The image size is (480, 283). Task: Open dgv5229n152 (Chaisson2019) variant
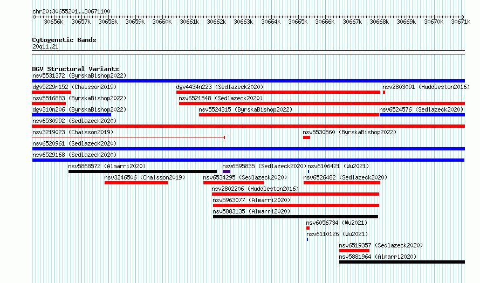[74, 87]
